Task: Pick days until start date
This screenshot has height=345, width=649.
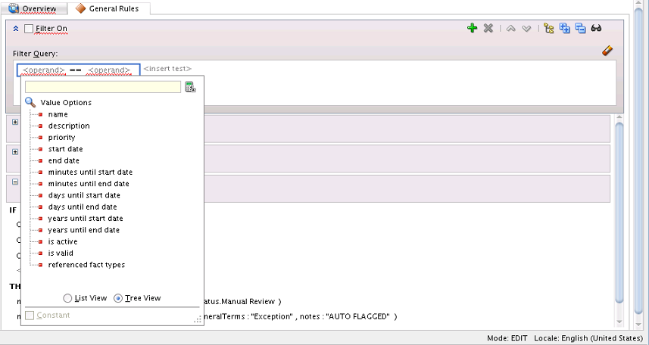Action: tap(84, 195)
